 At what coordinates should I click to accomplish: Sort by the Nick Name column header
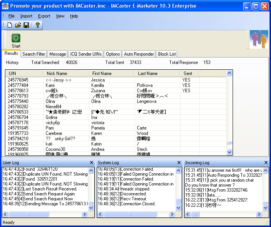(66, 74)
